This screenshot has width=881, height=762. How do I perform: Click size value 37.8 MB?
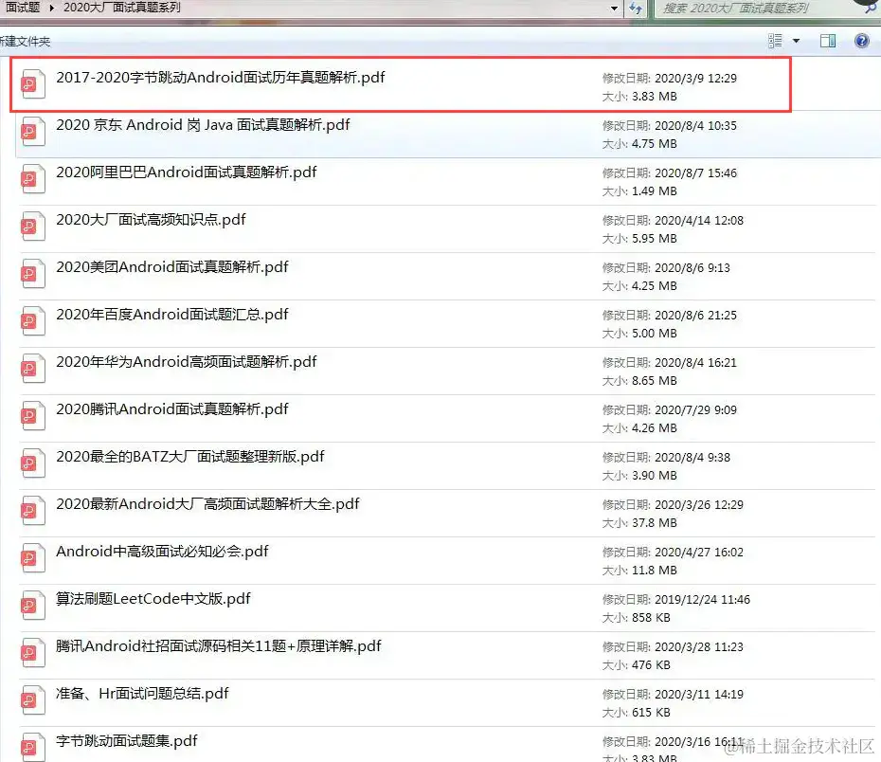(654, 523)
